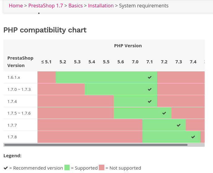
Task: Click the PHP 7.4 column header
Action: (x=193, y=62)
